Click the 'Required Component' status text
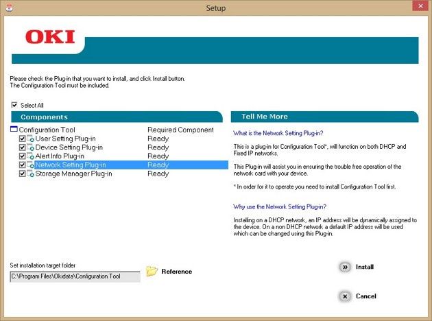432x321 pixels. tap(180, 130)
